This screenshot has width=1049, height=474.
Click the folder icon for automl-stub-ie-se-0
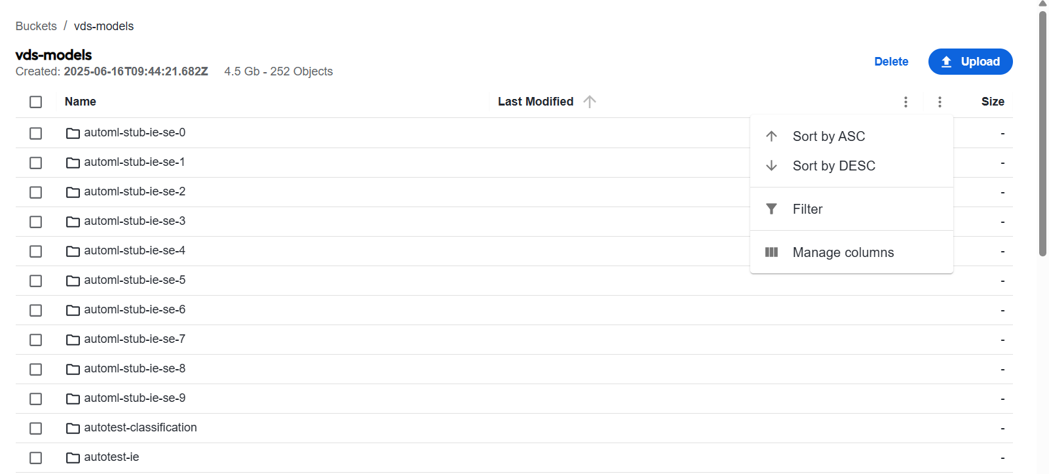point(73,133)
